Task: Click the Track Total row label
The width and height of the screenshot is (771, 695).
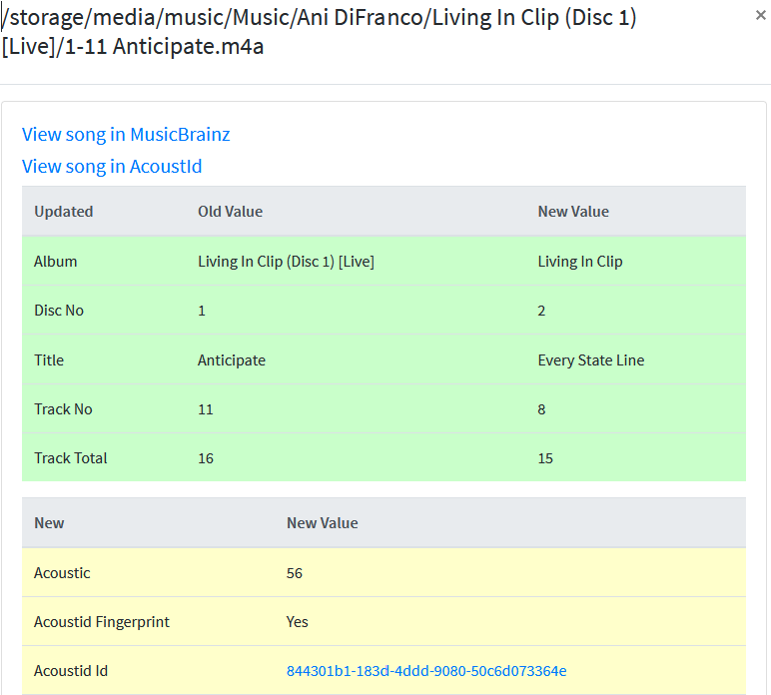Action: [71, 458]
